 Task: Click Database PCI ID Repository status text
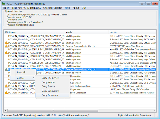click(45, 116)
